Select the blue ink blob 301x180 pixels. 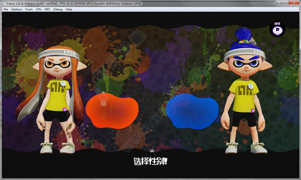(192, 111)
